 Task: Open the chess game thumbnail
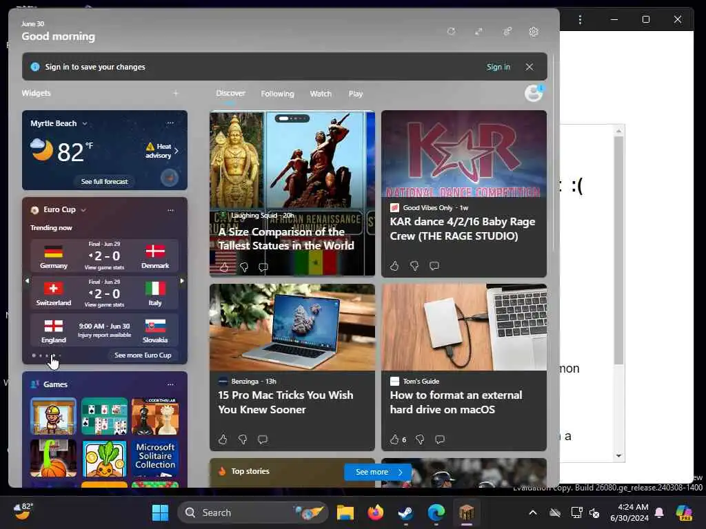[x=155, y=416]
